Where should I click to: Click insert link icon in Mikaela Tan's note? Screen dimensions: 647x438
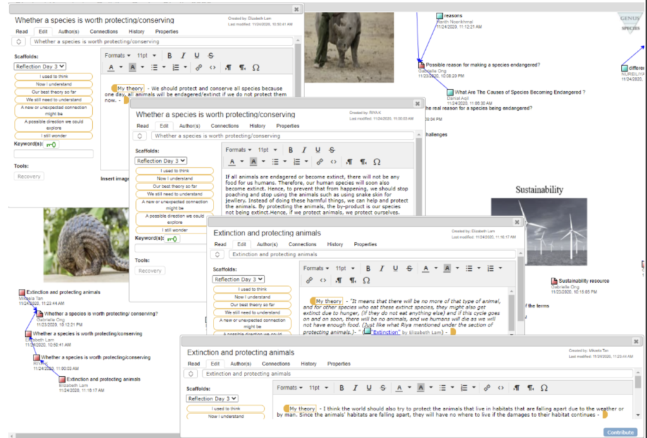[487, 388]
